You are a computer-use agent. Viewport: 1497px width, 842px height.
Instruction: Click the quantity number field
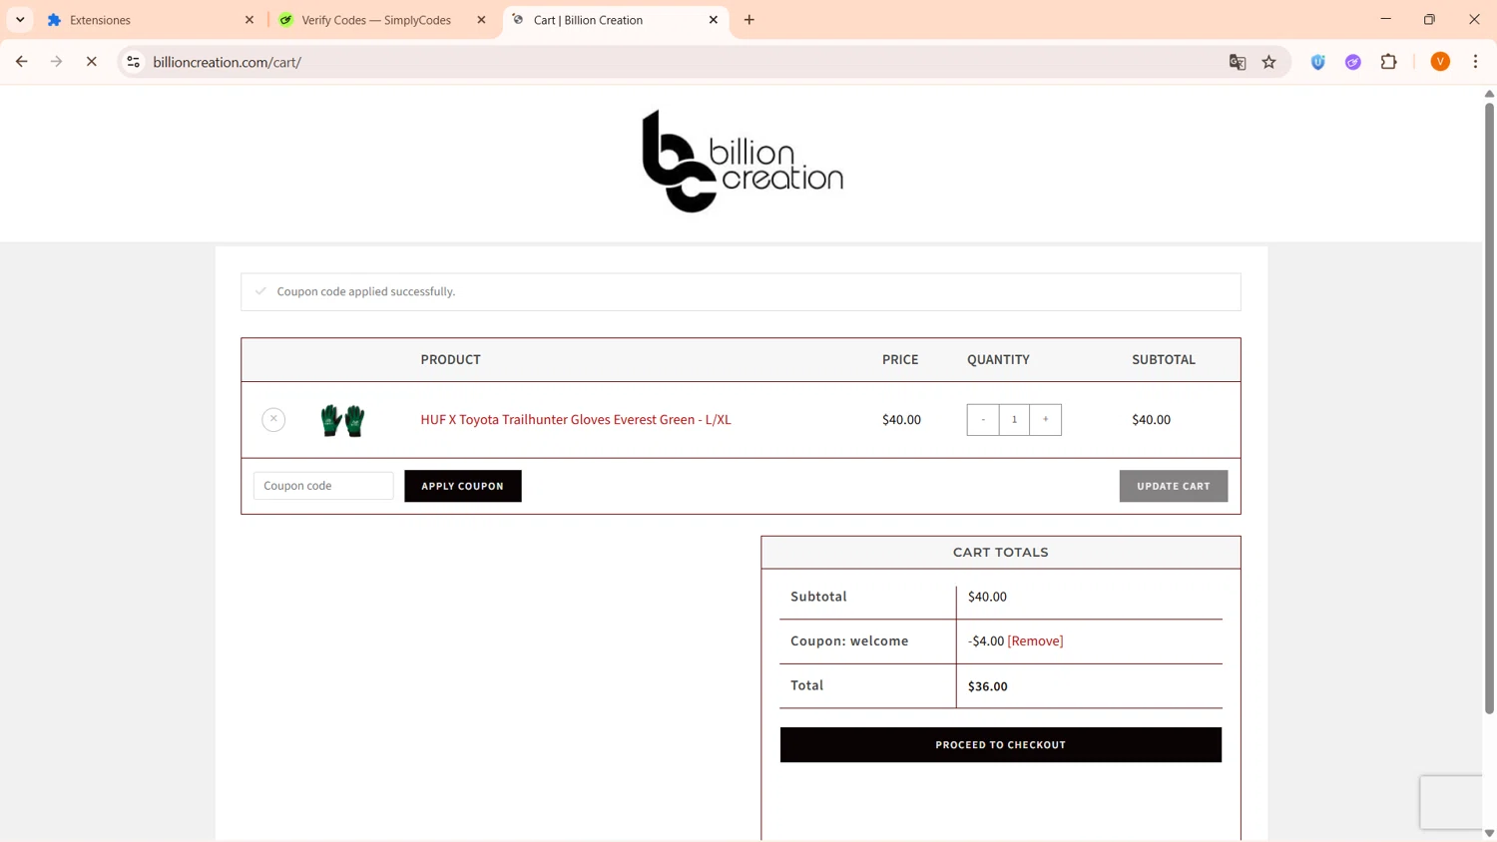1014,420
